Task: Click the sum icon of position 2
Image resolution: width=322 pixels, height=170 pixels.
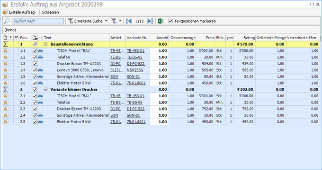Action: (6, 90)
